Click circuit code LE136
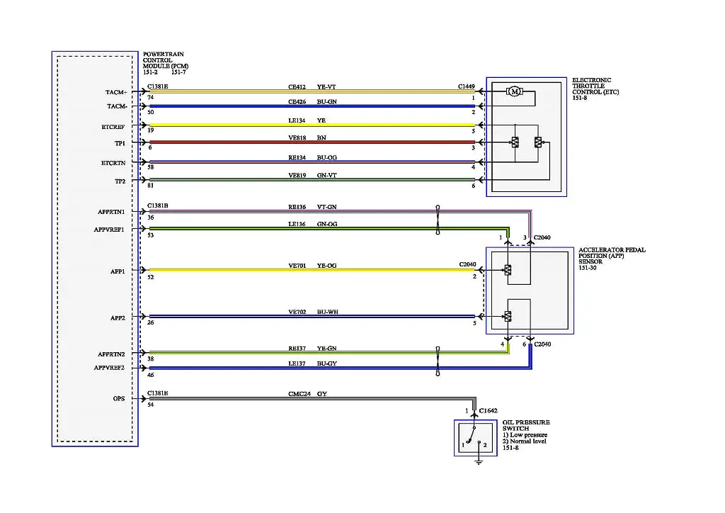 click(297, 225)
